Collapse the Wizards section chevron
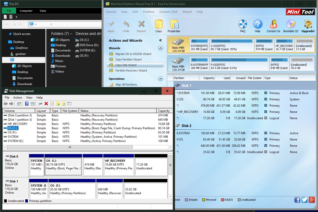The height and width of the screenshot is (212, 318). click(x=160, y=48)
